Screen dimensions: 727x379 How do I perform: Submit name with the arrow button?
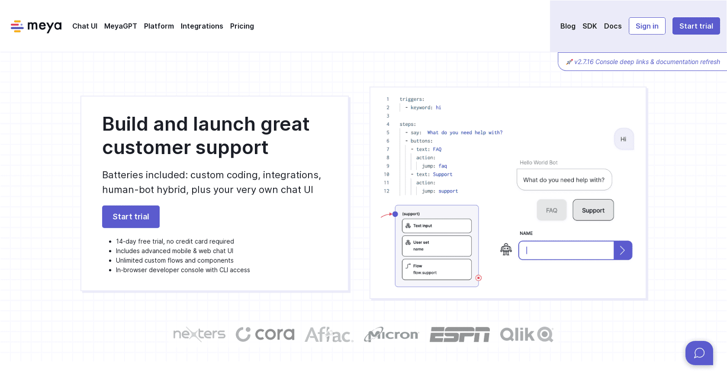click(x=623, y=250)
